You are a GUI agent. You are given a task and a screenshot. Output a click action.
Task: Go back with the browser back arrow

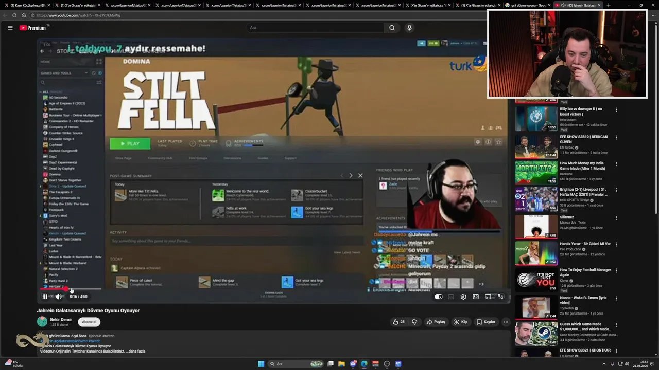[5, 15]
